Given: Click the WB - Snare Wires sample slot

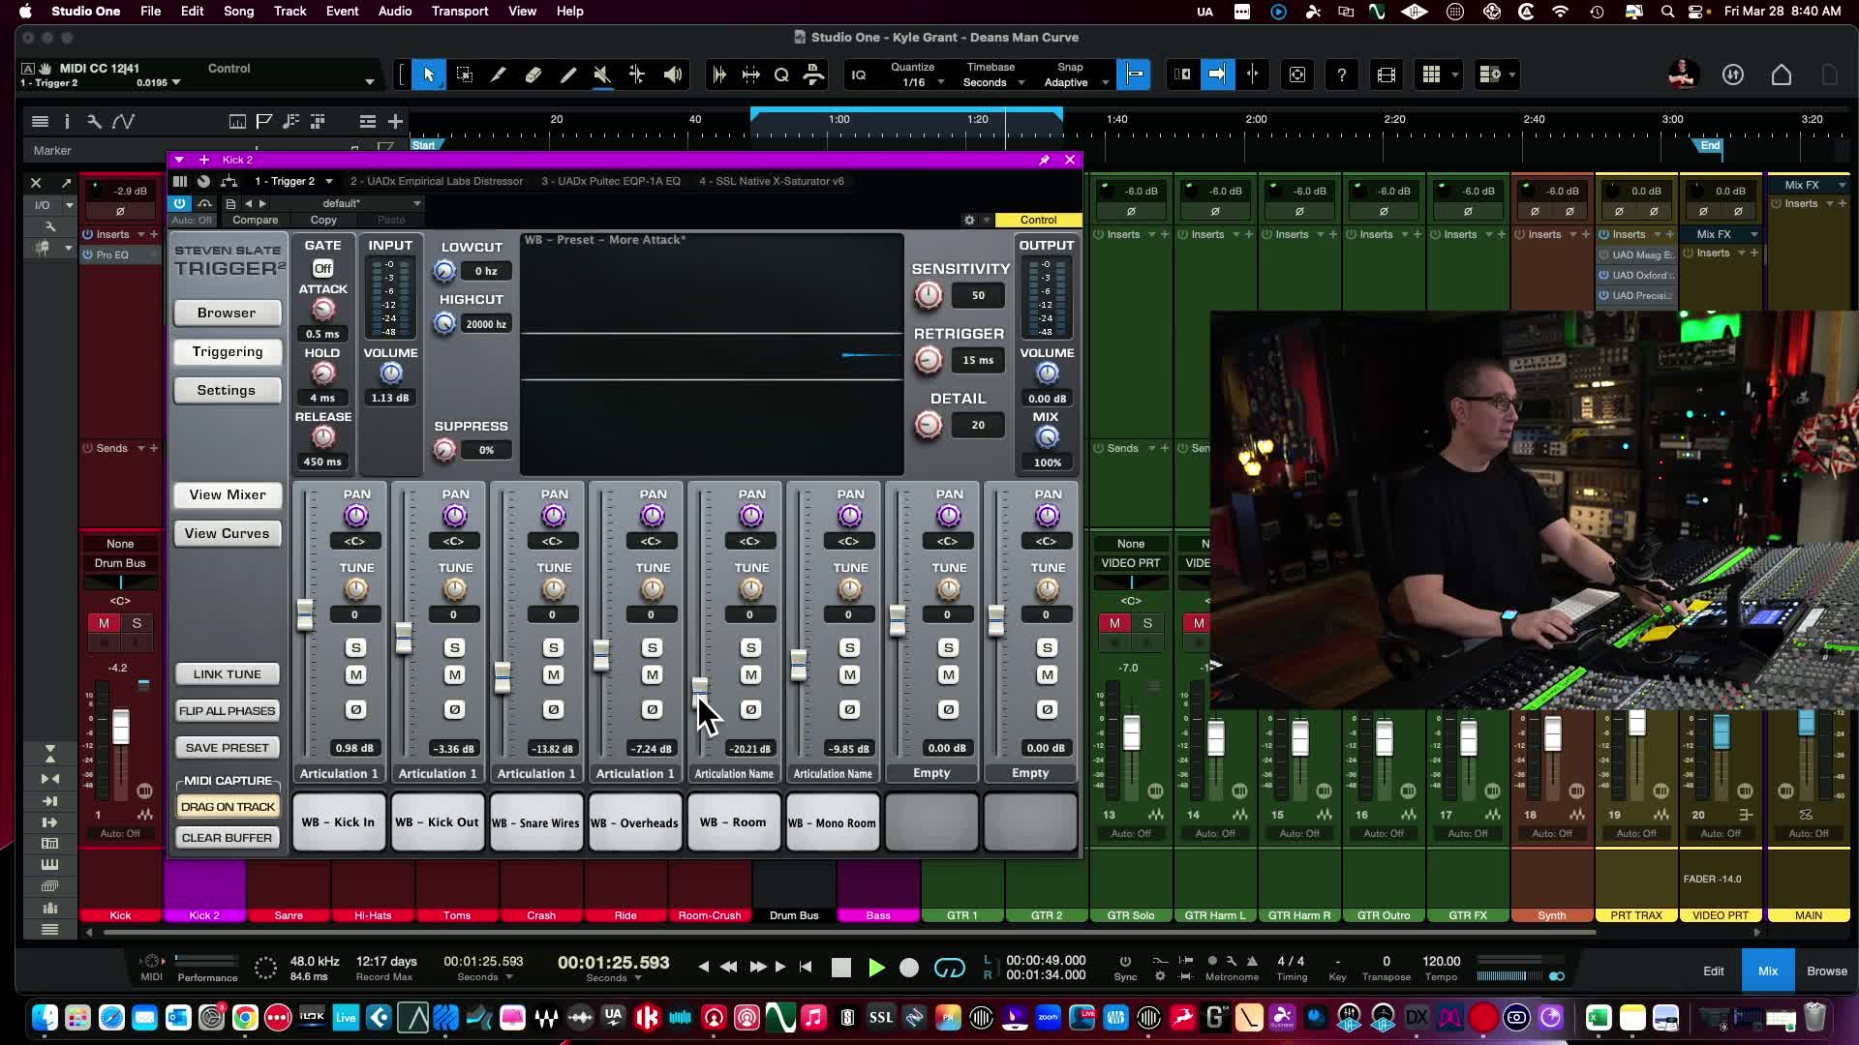Looking at the screenshot, I should (x=536, y=822).
